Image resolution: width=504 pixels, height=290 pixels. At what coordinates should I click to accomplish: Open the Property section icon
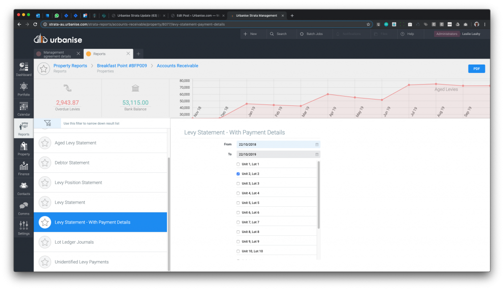[x=23, y=147]
